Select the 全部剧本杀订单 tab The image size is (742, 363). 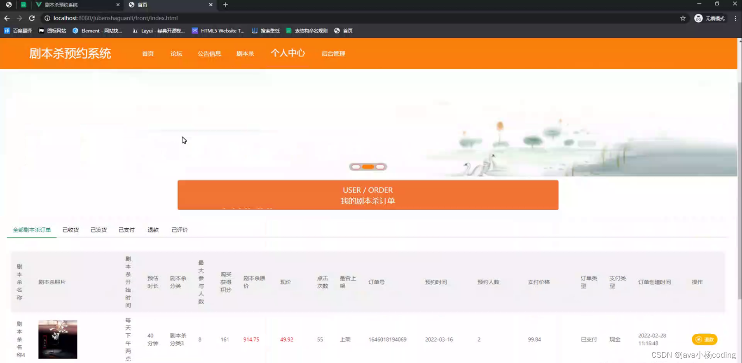tap(32, 230)
